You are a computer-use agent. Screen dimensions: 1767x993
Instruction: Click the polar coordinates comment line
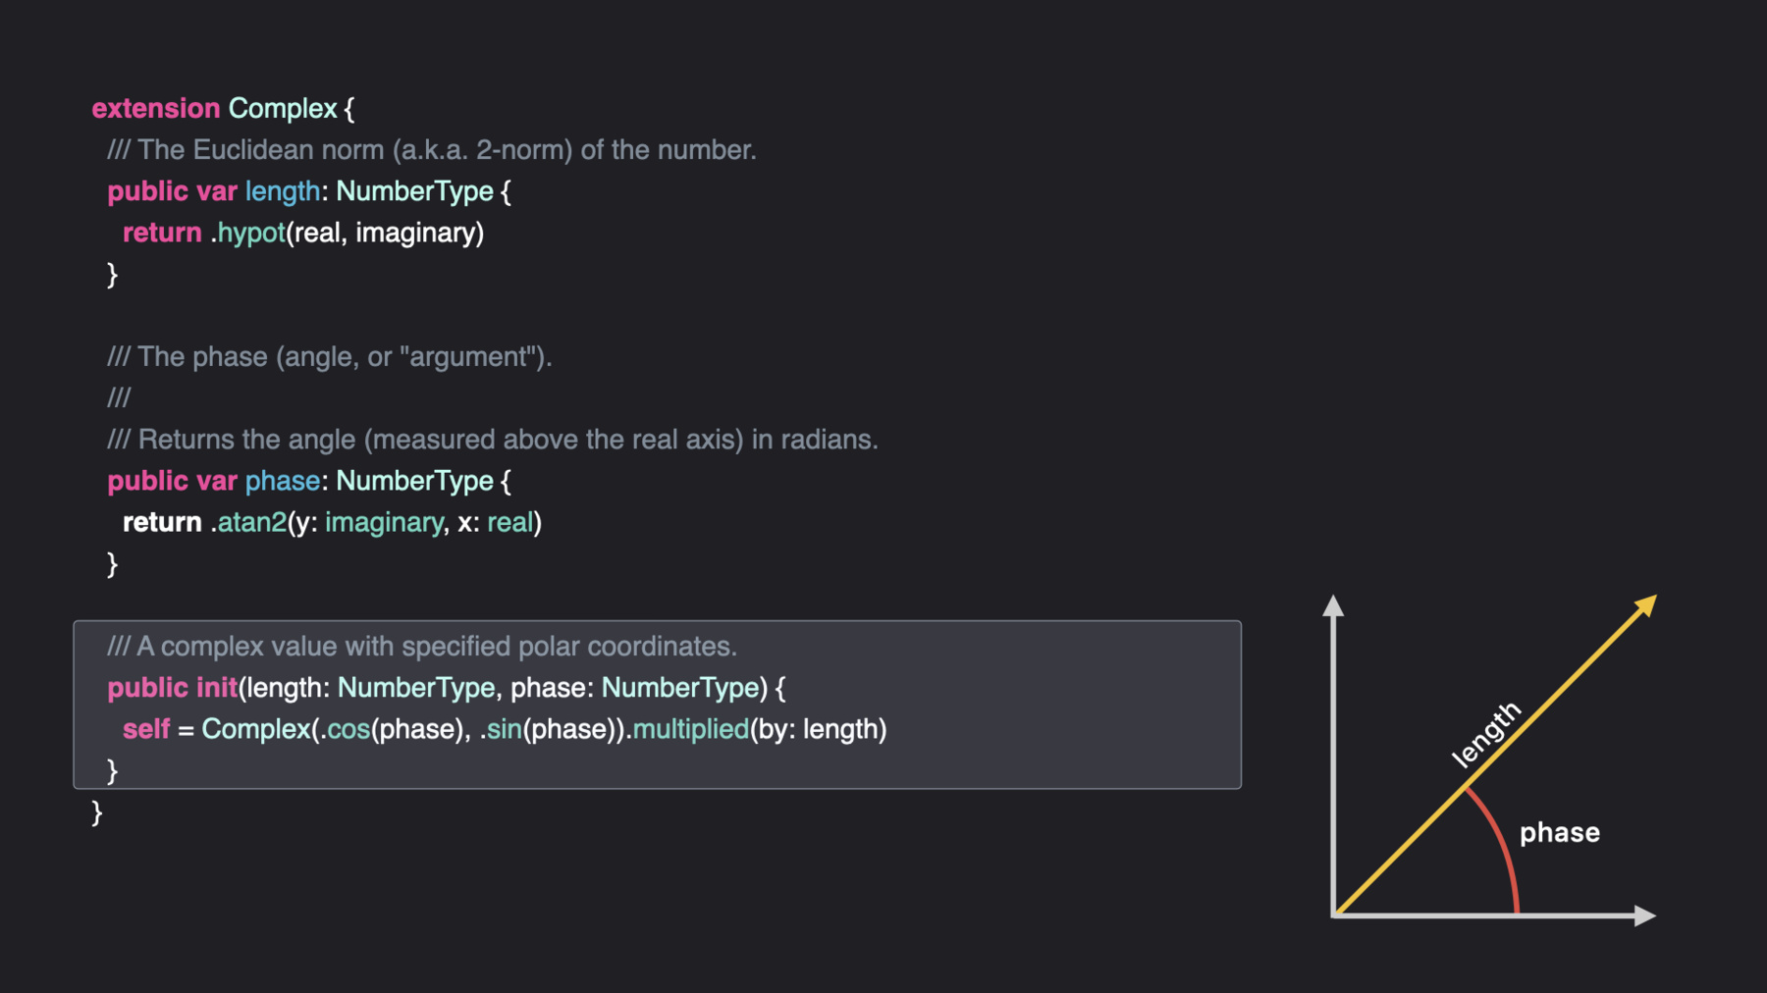pos(422,647)
